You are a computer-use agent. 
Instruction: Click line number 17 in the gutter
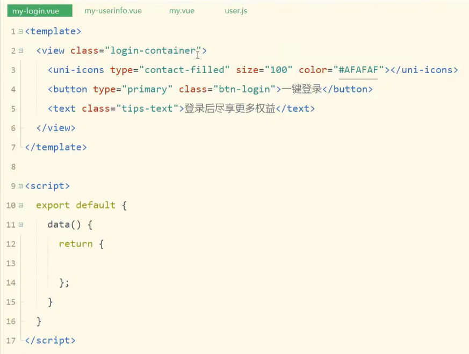11,341
